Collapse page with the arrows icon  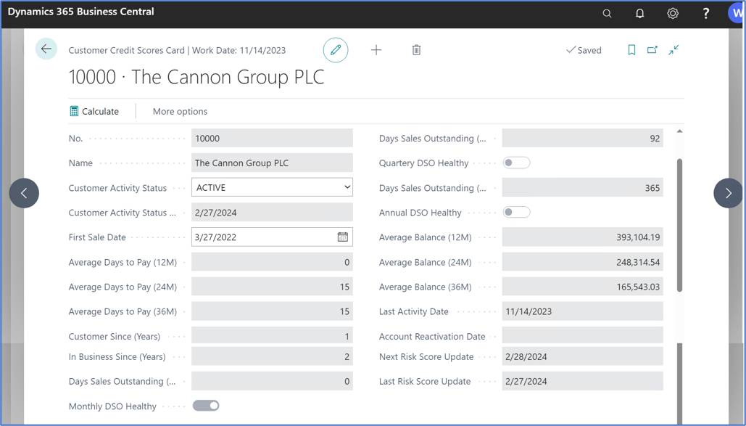click(674, 49)
